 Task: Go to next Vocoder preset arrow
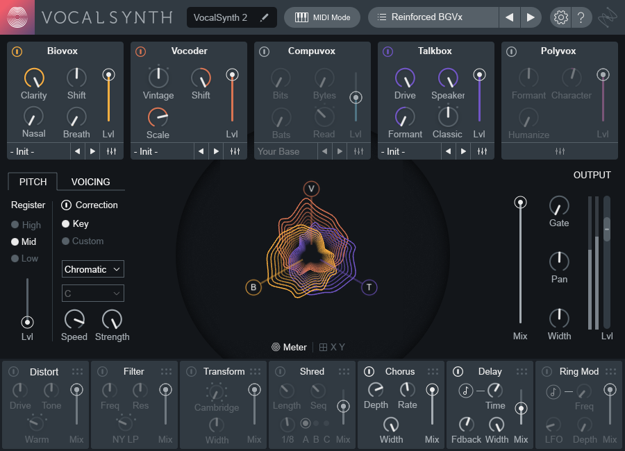(x=216, y=151)
